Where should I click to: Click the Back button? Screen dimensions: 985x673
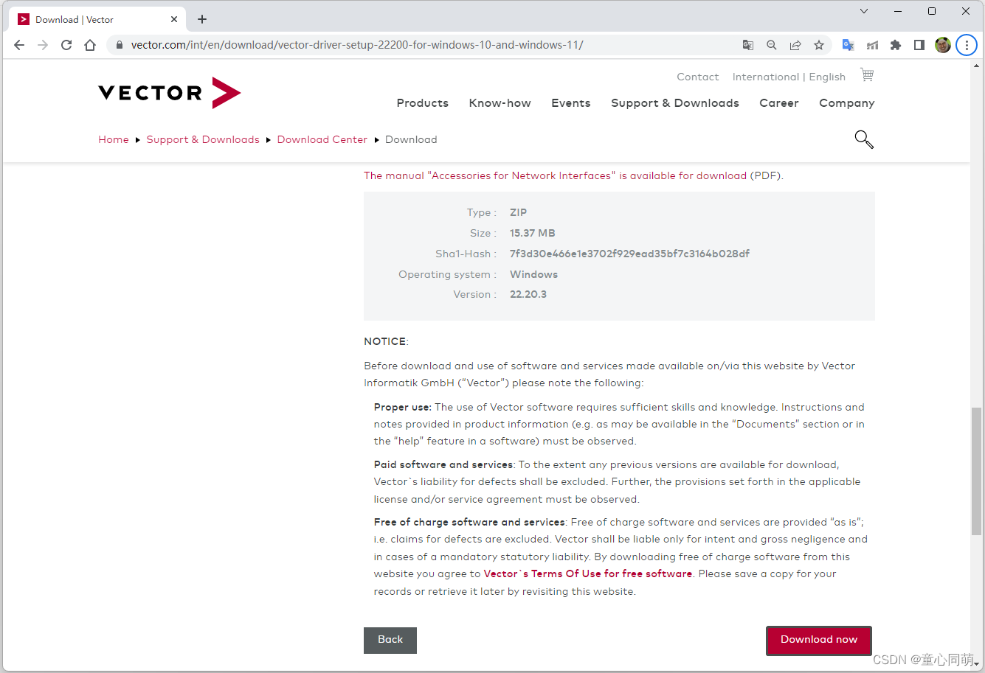tap(390, 640)
